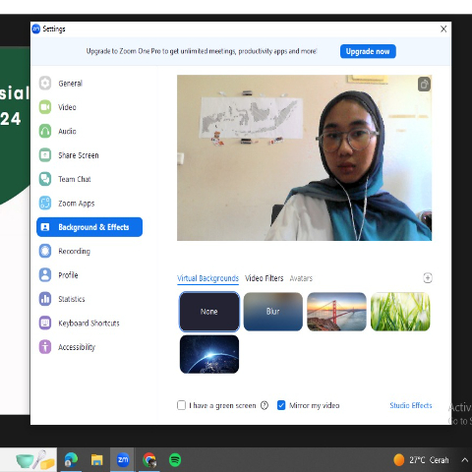Open Microsoft Edge from the taskbar

(x=71, y=460)
